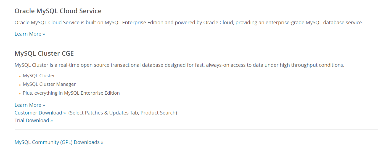Click the MySQL Cluster CGE heading

pos(44,54)
